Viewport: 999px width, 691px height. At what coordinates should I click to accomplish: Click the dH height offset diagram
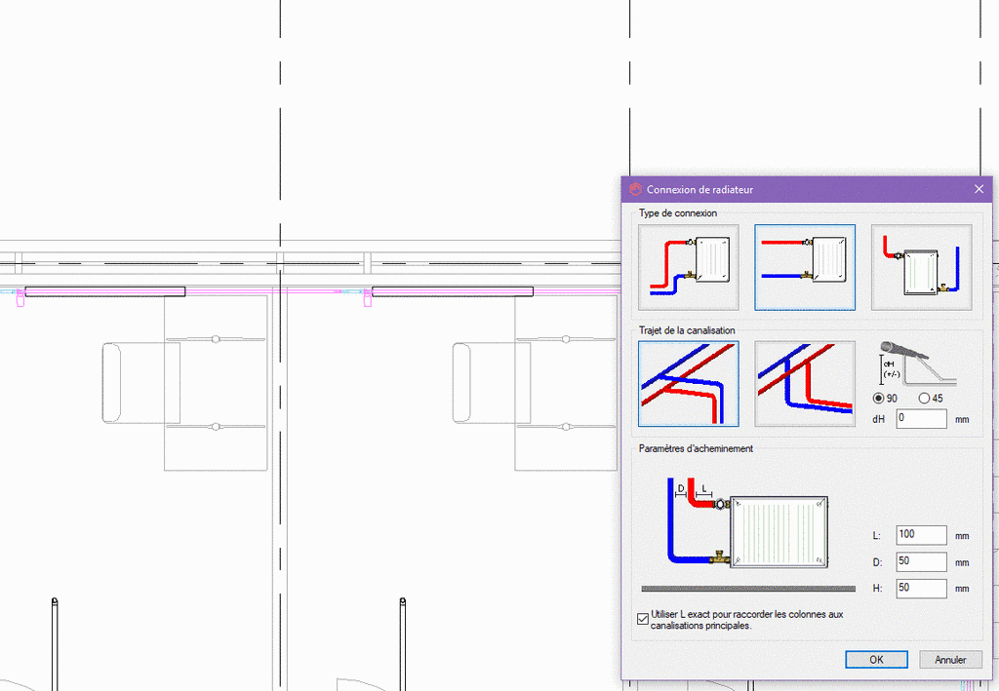point(918,365)
